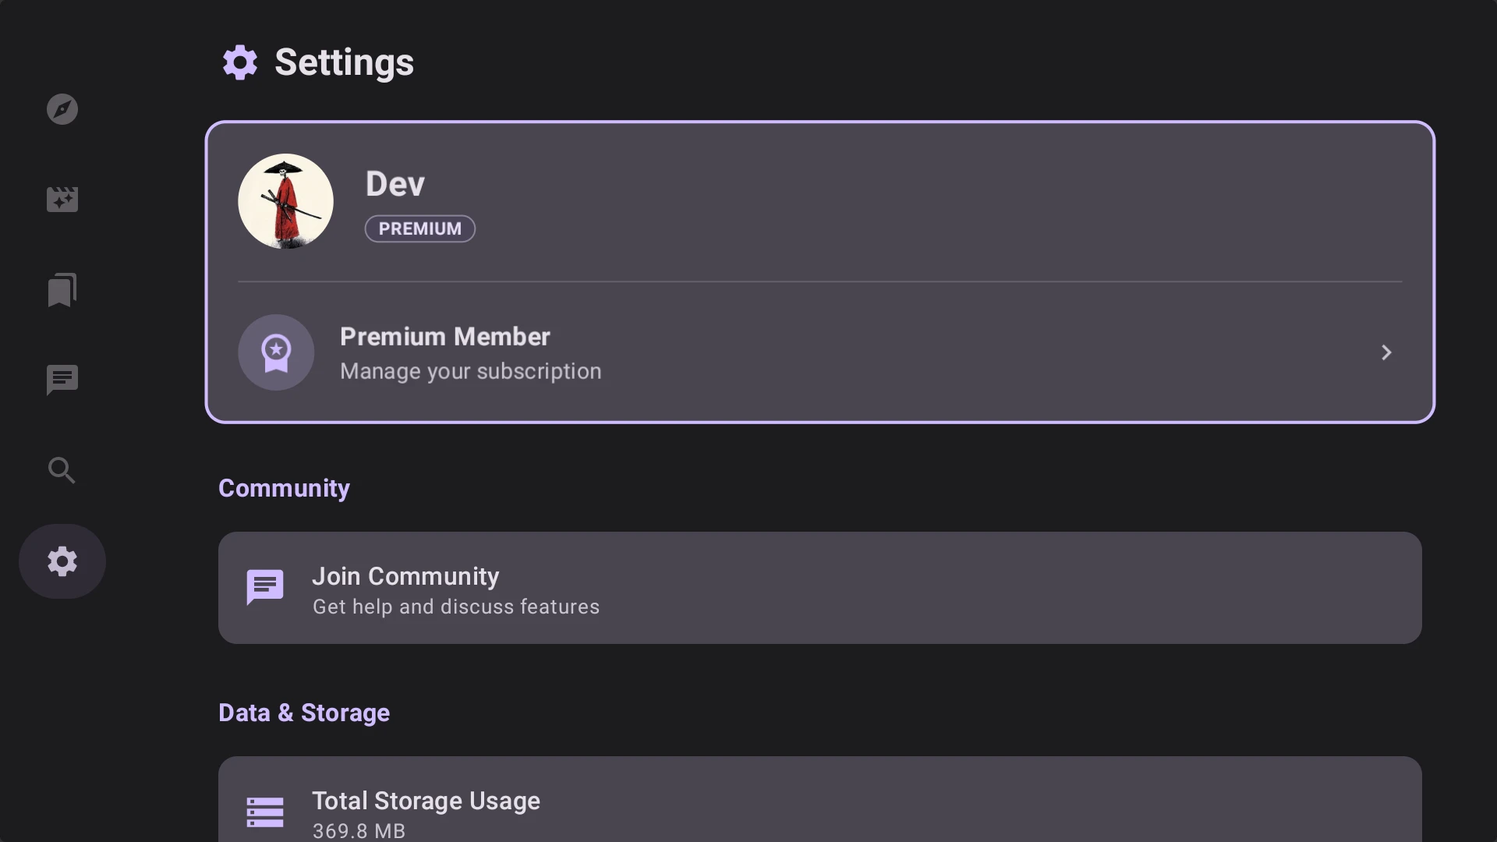
Task: Open Total Storage Usage entry
Action: pos(819,801)
